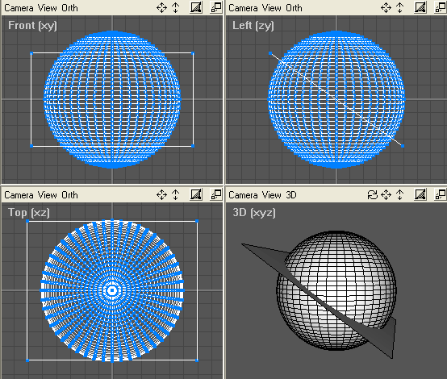Viewport: 447px width, 379px height.
Task: Select the pan tool in the 3D viewport
Action: click(386, 195)
